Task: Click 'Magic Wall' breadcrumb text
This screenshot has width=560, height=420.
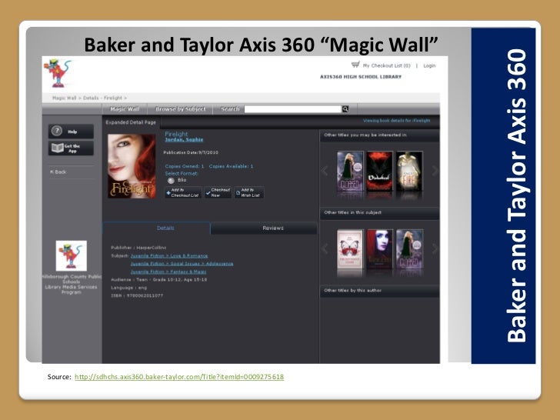Action: pos(65,98)
